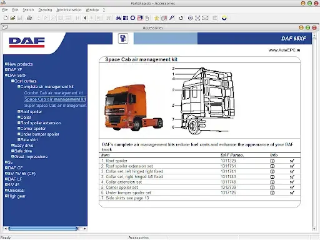Screen dimensions: 320x240
Task: Open info for Roof spoiler extension set
Action: coord(272,166)
